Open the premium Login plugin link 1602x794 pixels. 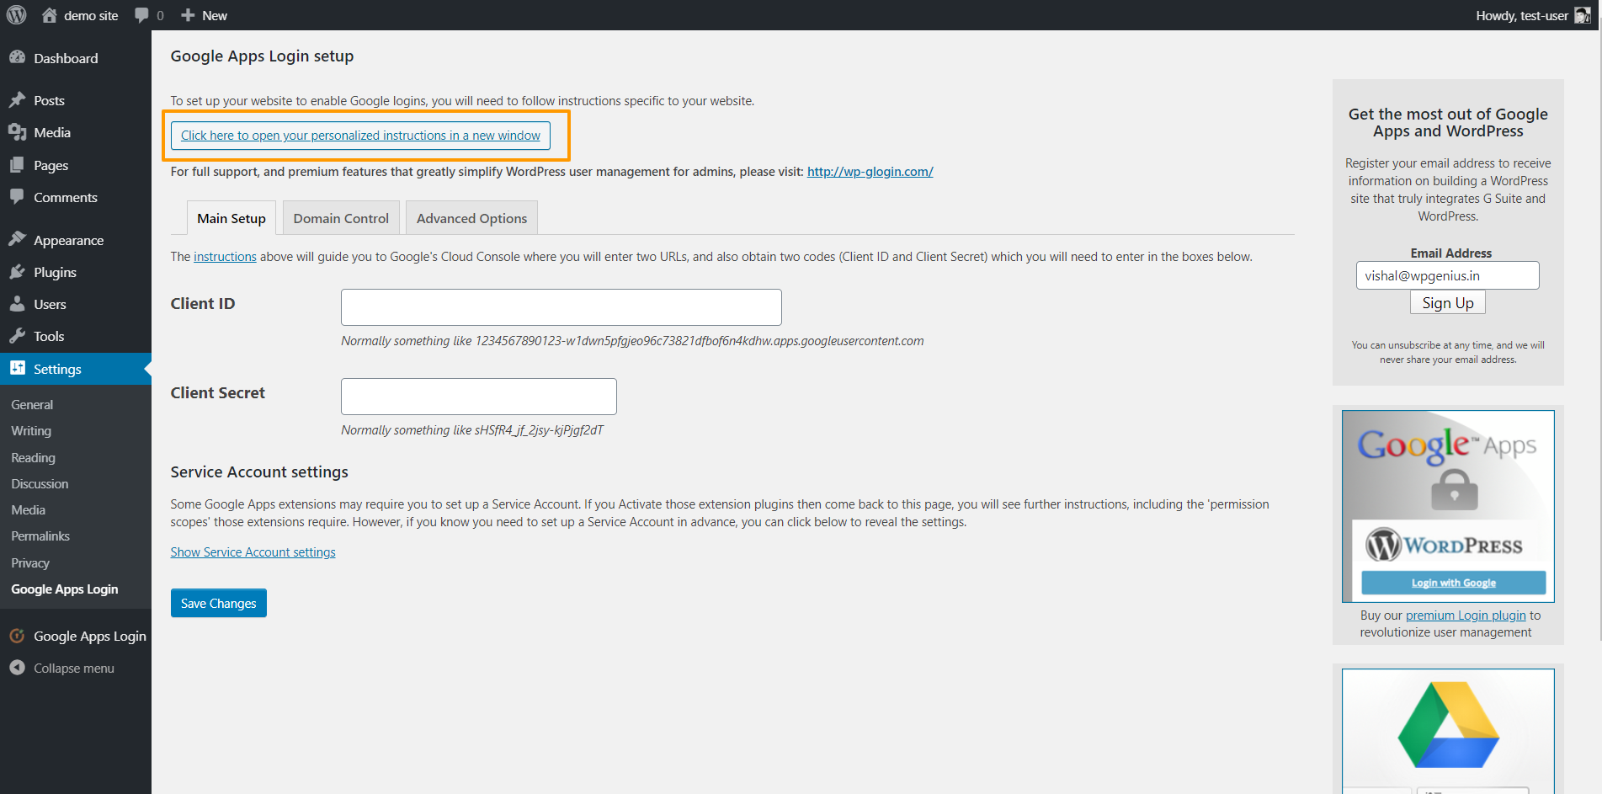(x=1466, y=615)
